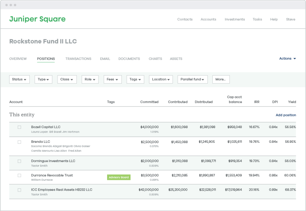This screenshot has height=211, width=306.
Task: Open the Documents tab
Action: tap(129, 59)
